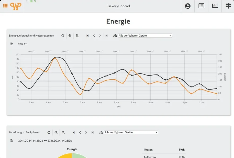Open the user account profile icon
This screenshot has width=234, height=158.
point(188,6)
